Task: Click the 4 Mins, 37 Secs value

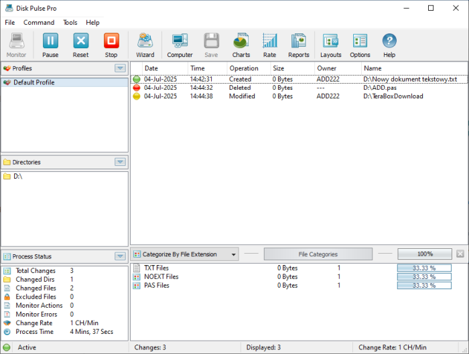Action: coord(92,332)
